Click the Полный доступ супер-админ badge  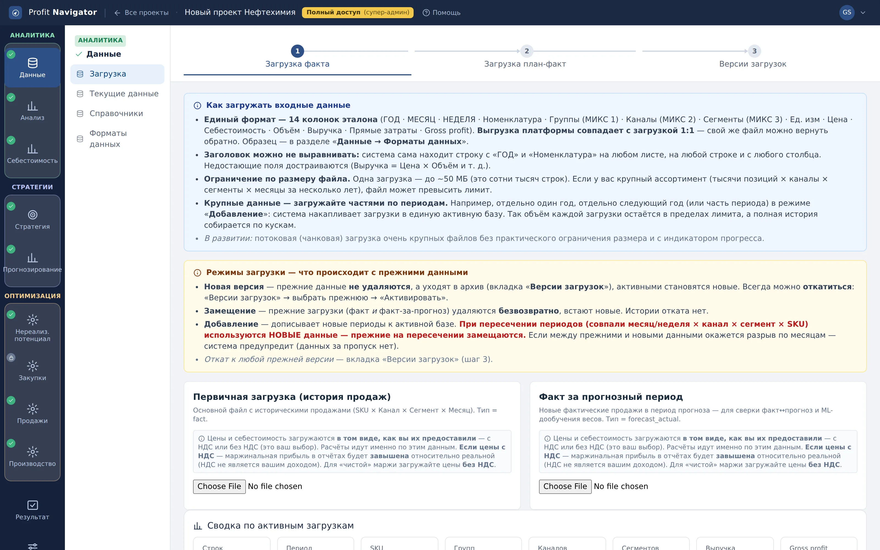click(358, 12)
